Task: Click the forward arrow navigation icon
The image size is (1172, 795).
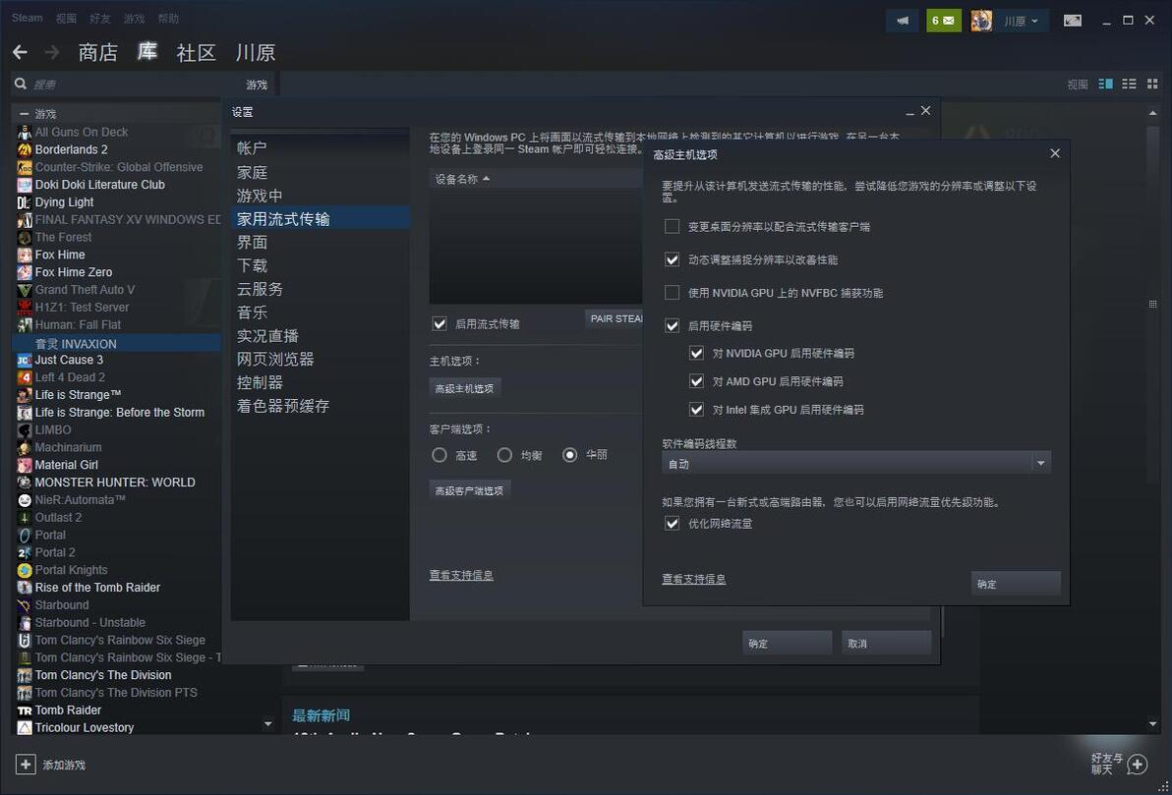Action: click(51, 51)
